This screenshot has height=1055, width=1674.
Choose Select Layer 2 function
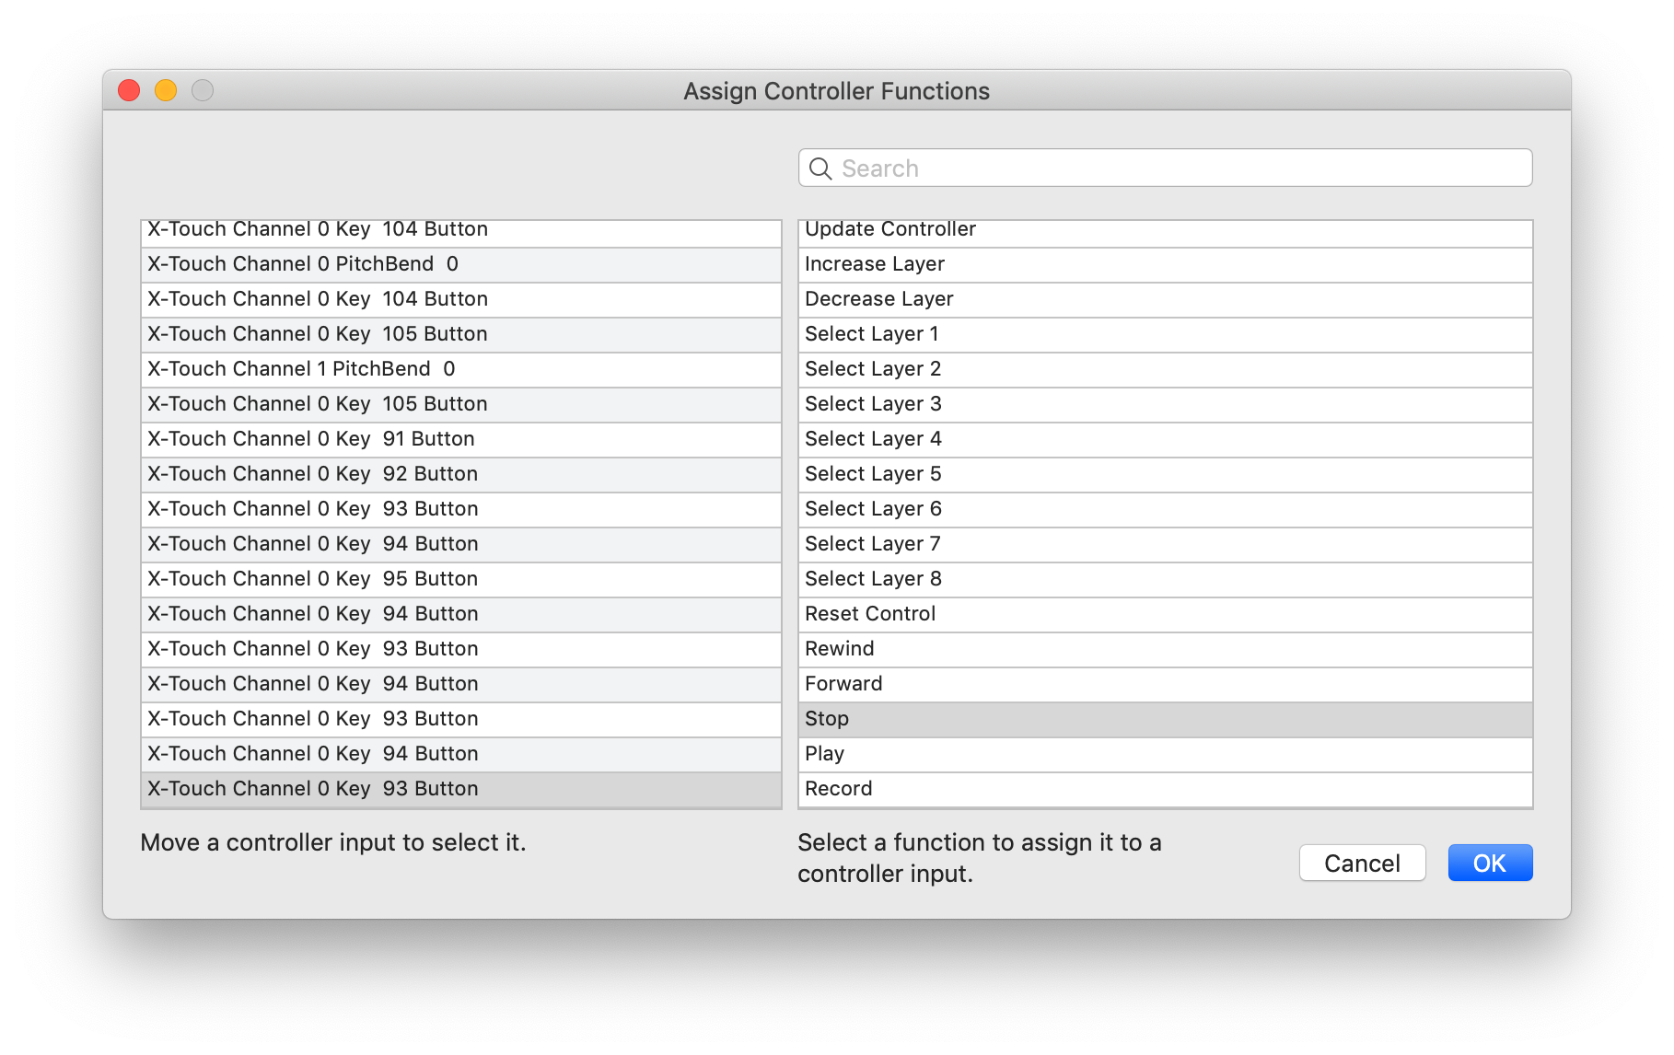(1165, 369)
